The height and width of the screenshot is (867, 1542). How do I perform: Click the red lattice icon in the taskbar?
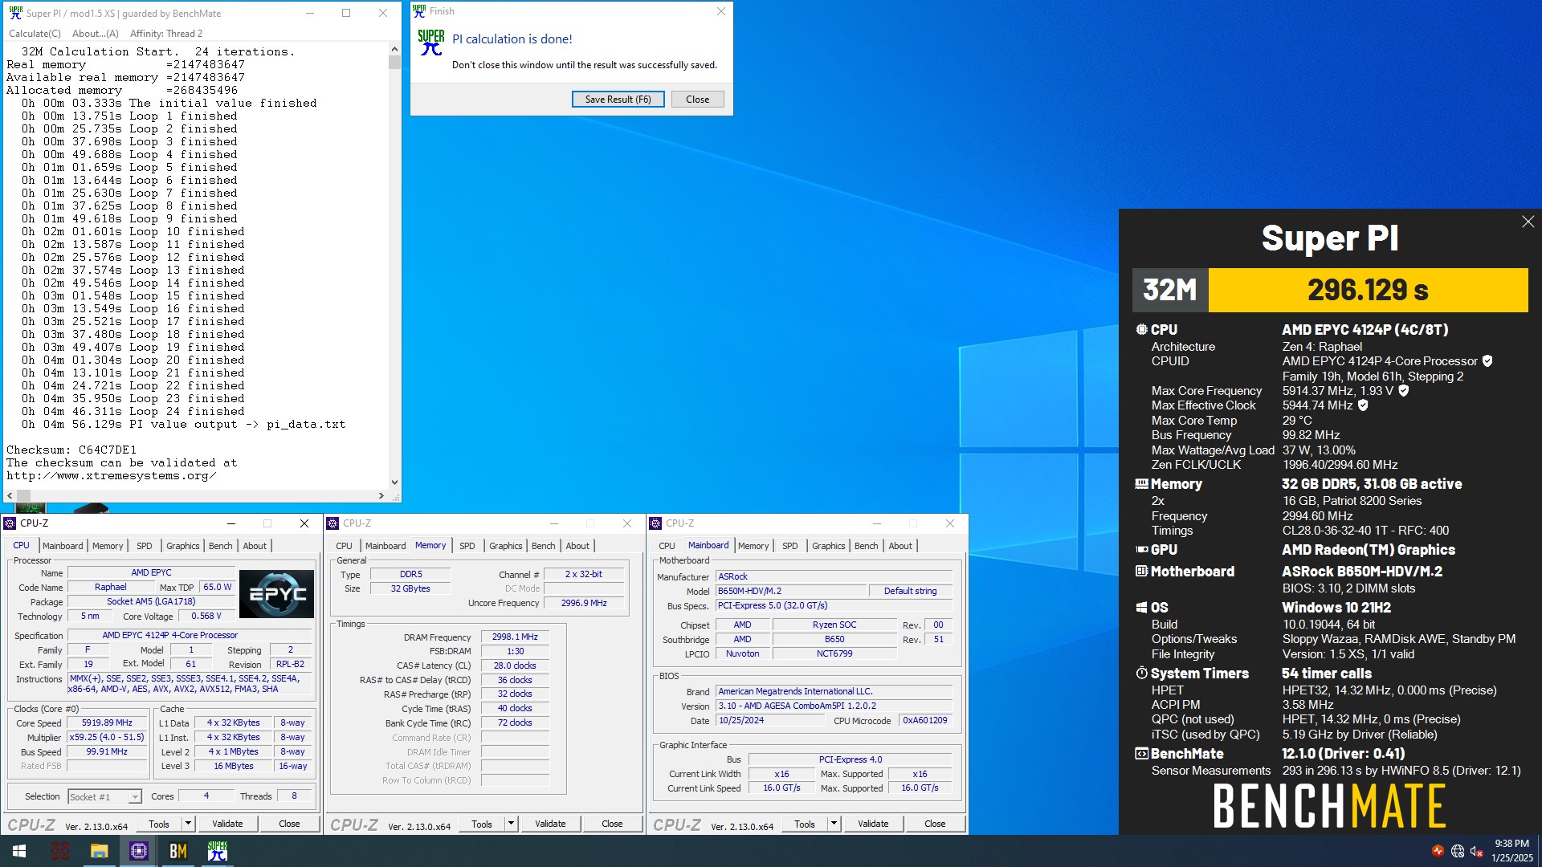tap(60, 851)
